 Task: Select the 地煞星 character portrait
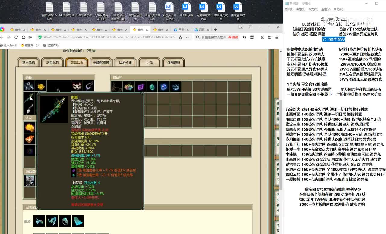pos(30,181)
